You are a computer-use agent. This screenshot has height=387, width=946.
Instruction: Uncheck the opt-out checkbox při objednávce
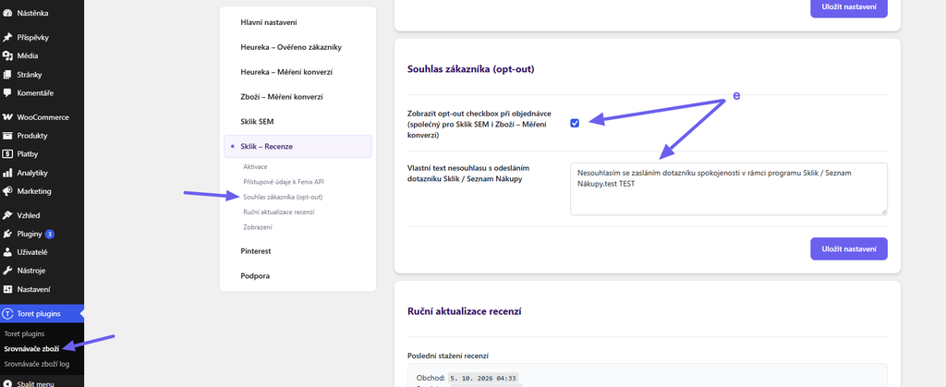(x=575, y=123)
